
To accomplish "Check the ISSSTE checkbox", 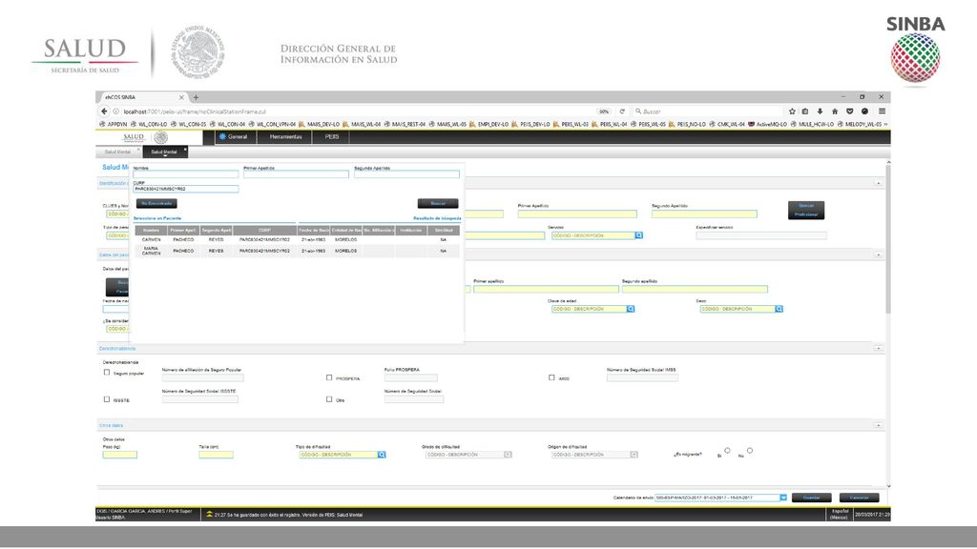I will tap(107, 399).
